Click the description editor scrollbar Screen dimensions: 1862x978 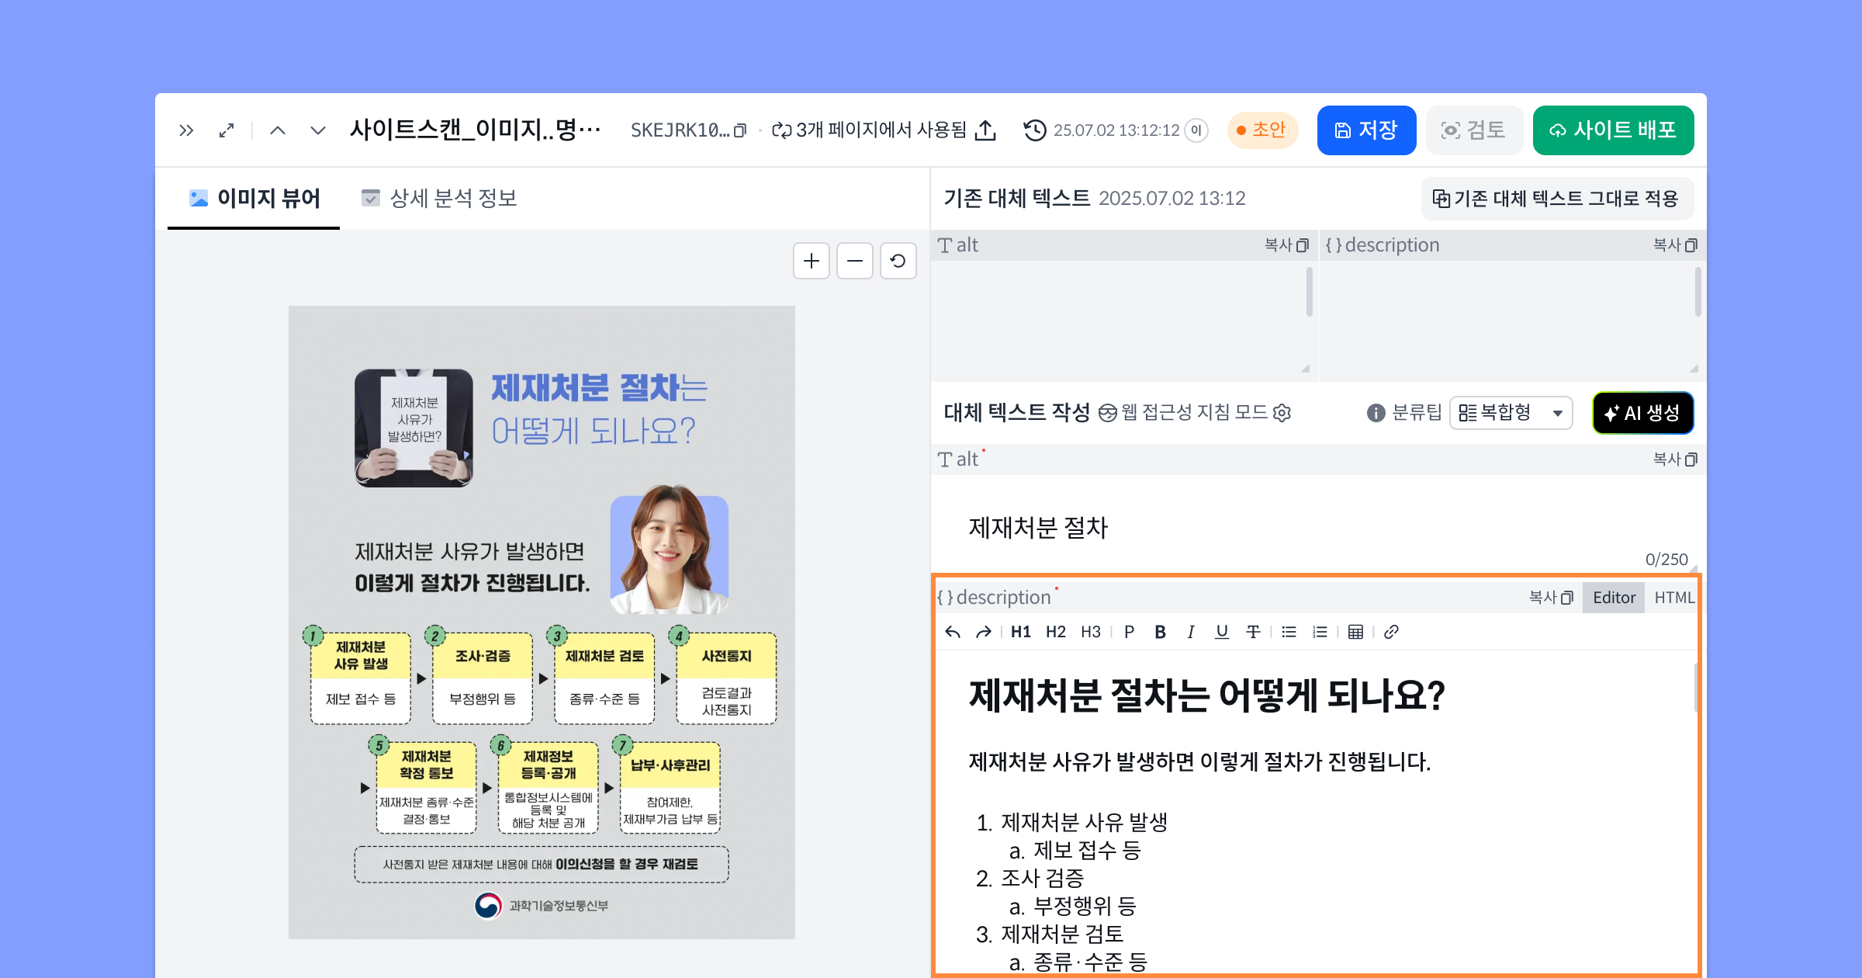coord(1697,688)
